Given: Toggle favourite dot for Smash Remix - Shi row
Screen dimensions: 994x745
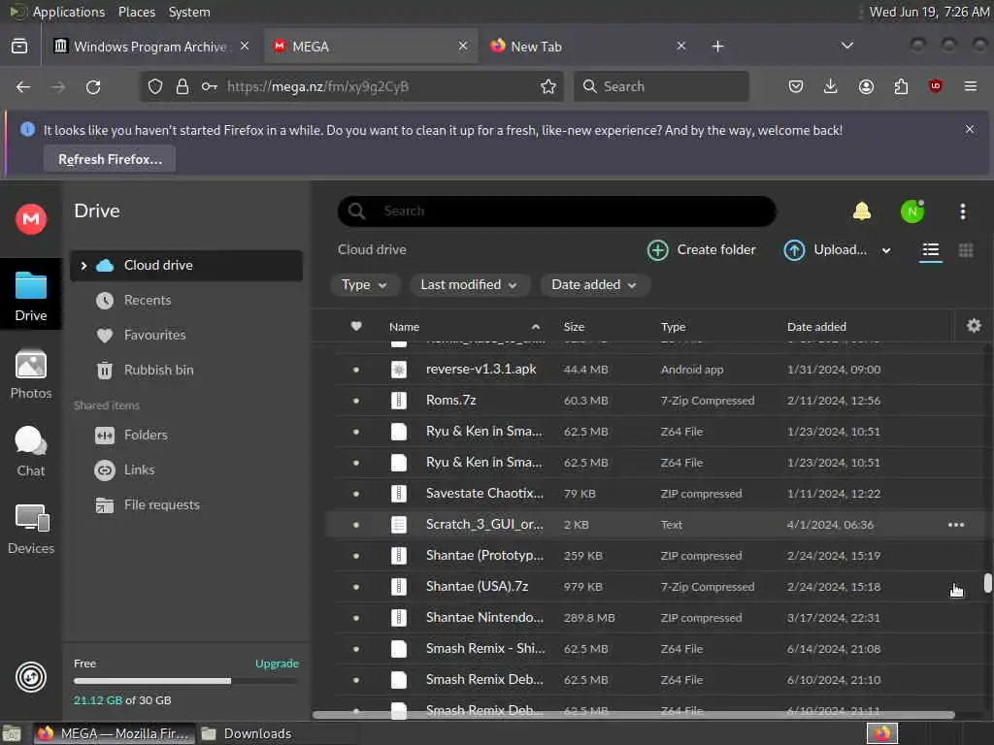Looking at the screenshot, I should click(356, 649).
